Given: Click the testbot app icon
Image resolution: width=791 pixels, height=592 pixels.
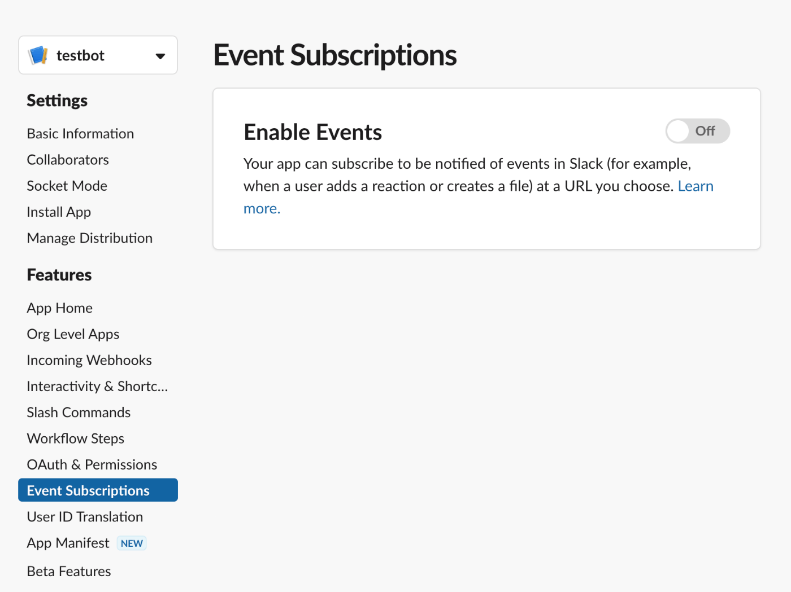Looking at the screenshot, I should [38, 55].
